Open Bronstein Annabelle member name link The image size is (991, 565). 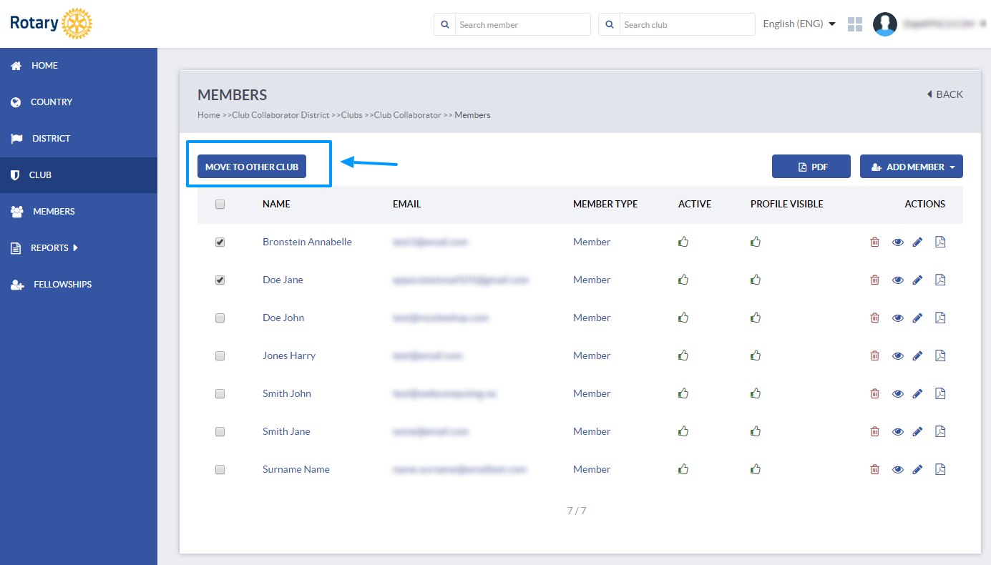point(307,242)
